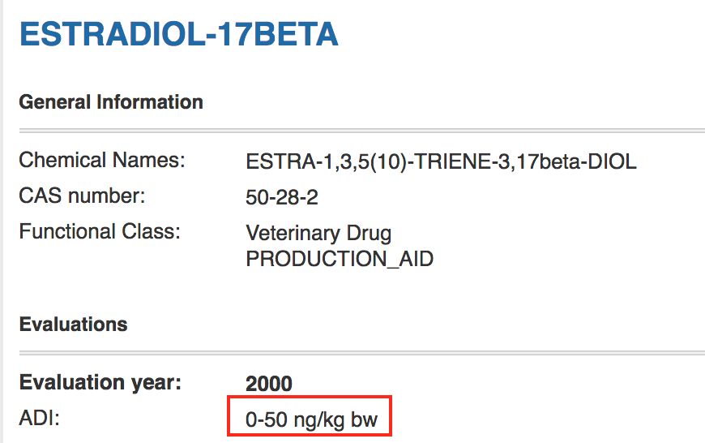Click the divider line below General Information
The height and width of the screenshot is (443, 705).
click(361, 130)
